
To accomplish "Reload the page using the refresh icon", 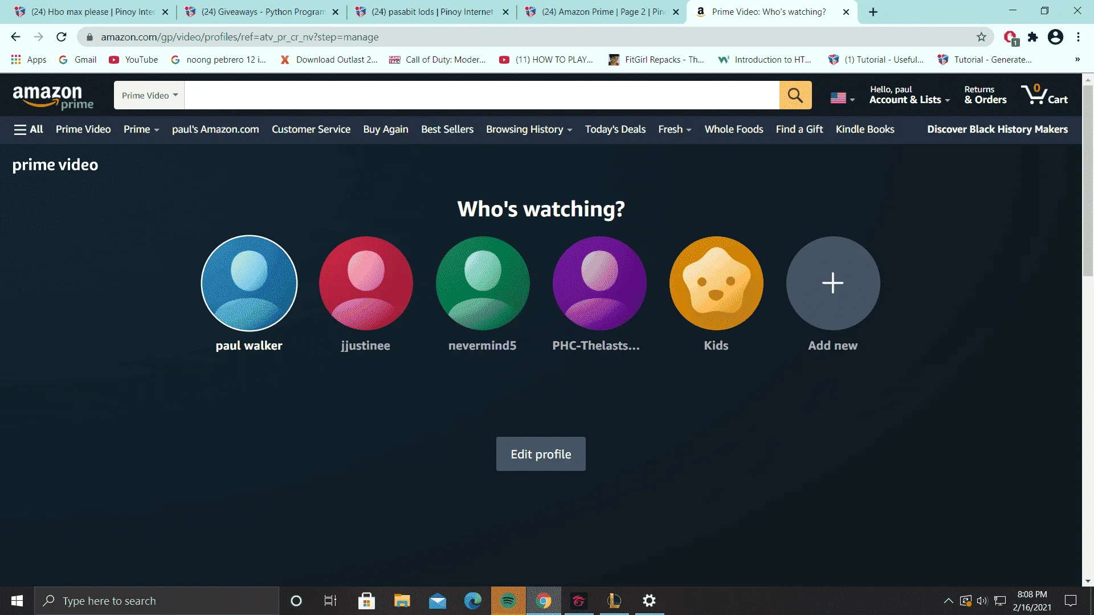I will 62,37.
